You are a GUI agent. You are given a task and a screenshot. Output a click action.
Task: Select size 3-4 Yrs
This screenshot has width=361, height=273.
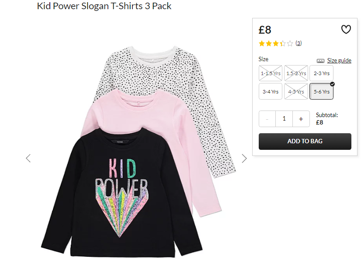(270, 91)
